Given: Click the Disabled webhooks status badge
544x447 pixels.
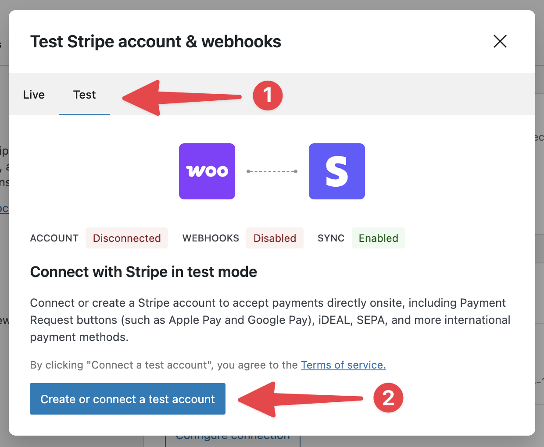Looking at the screenshot, I should [275, 238].
